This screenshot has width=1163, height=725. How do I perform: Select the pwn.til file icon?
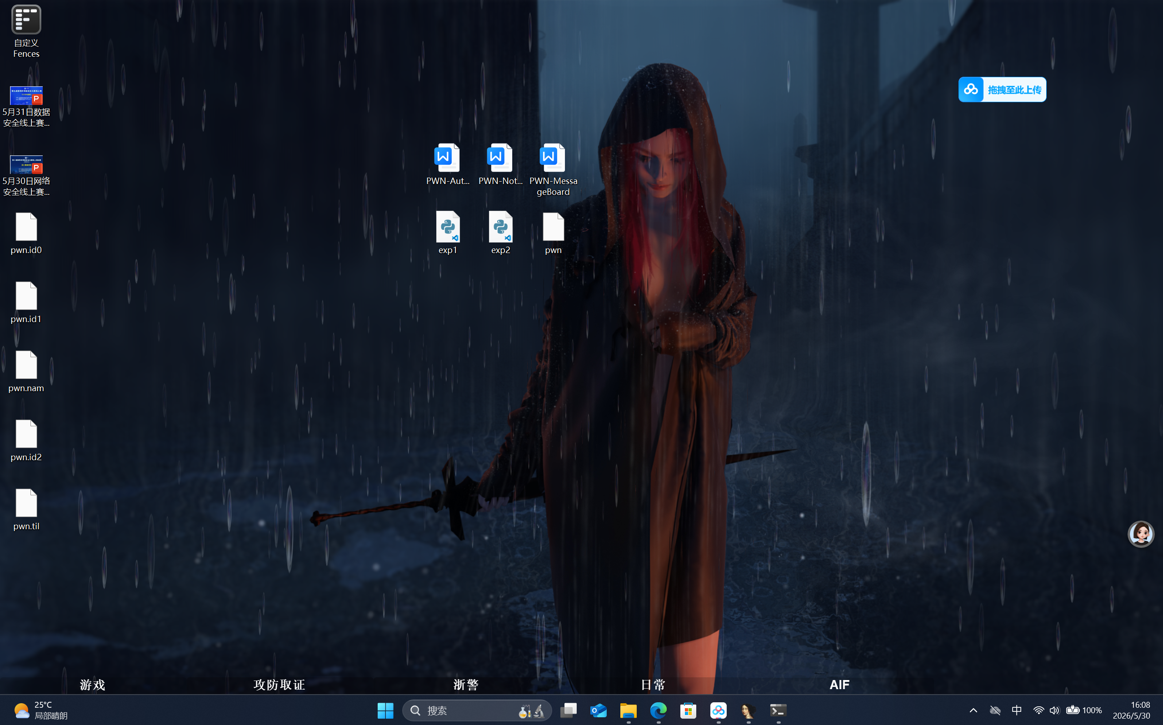[26, 510]
